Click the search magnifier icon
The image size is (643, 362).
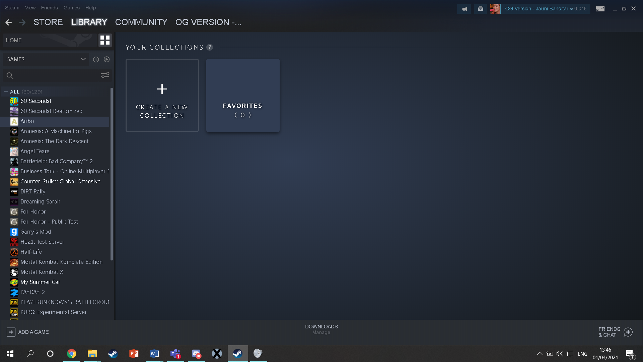10,76
